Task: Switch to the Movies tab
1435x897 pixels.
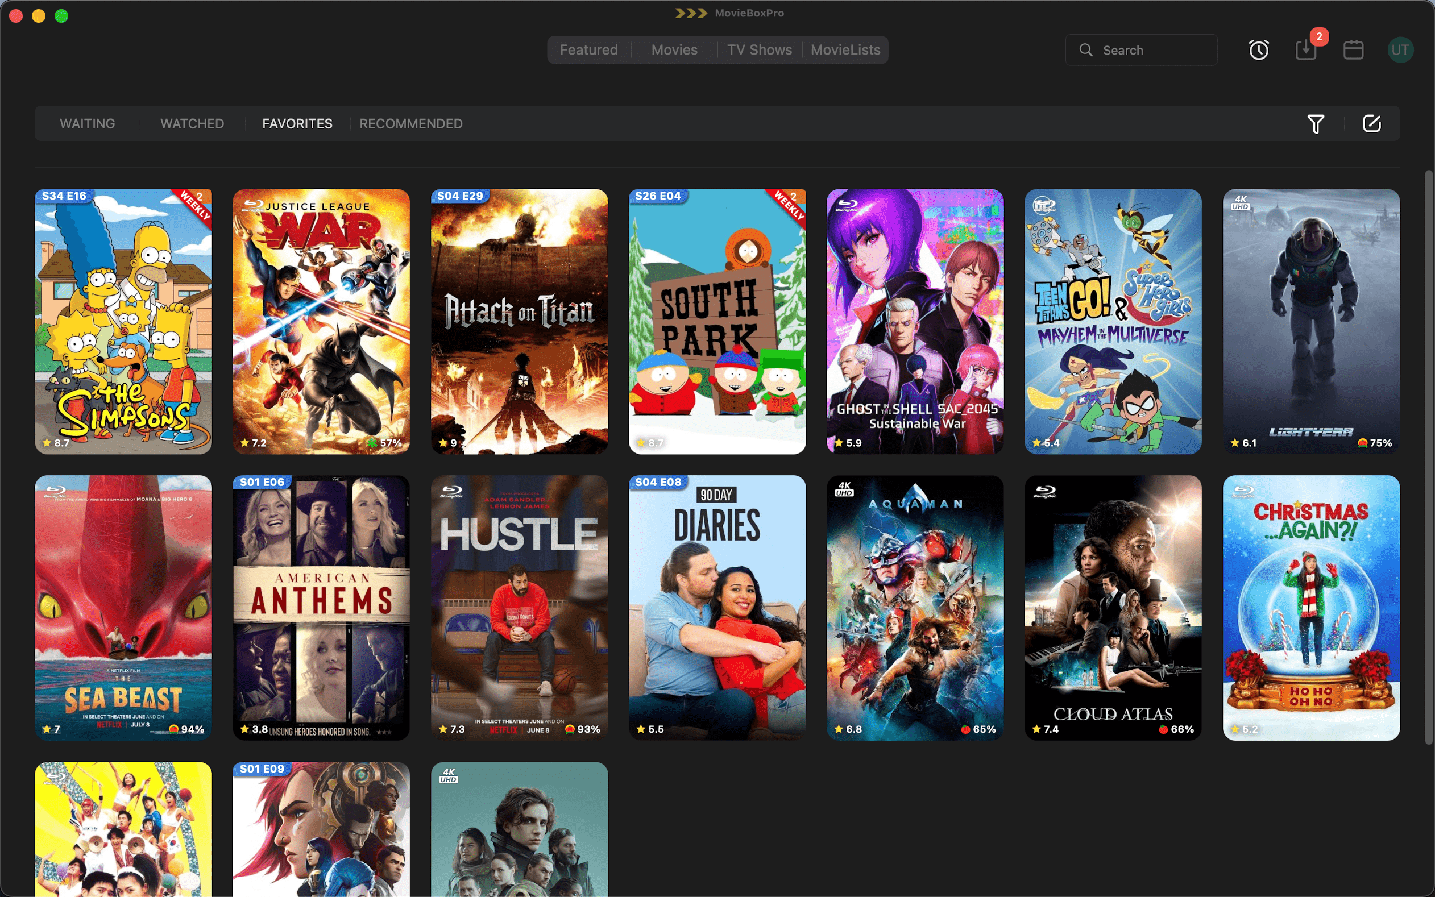Action: [x=674, y=50]
